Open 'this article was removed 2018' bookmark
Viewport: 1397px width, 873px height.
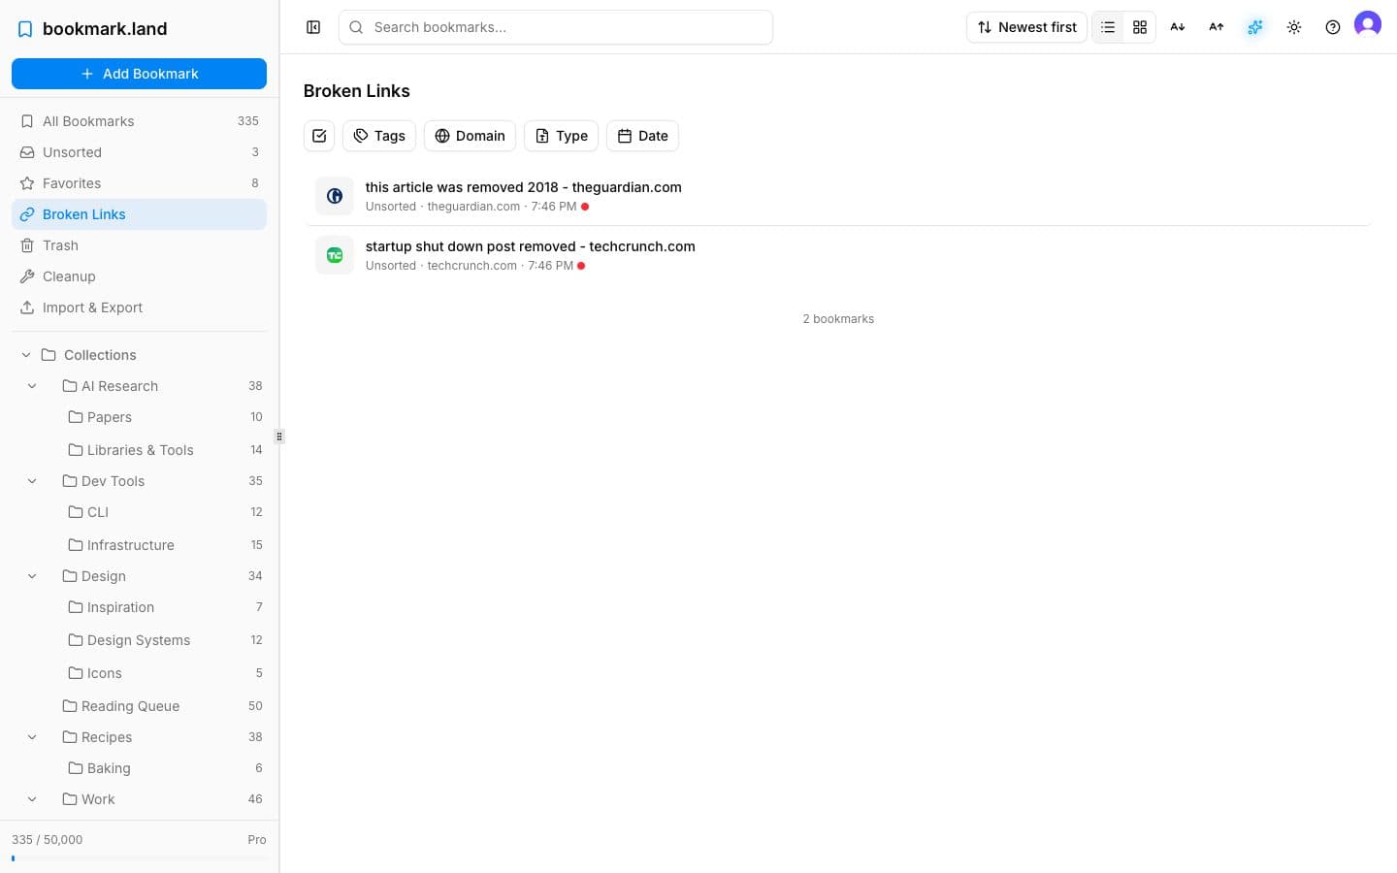[523, 187]
